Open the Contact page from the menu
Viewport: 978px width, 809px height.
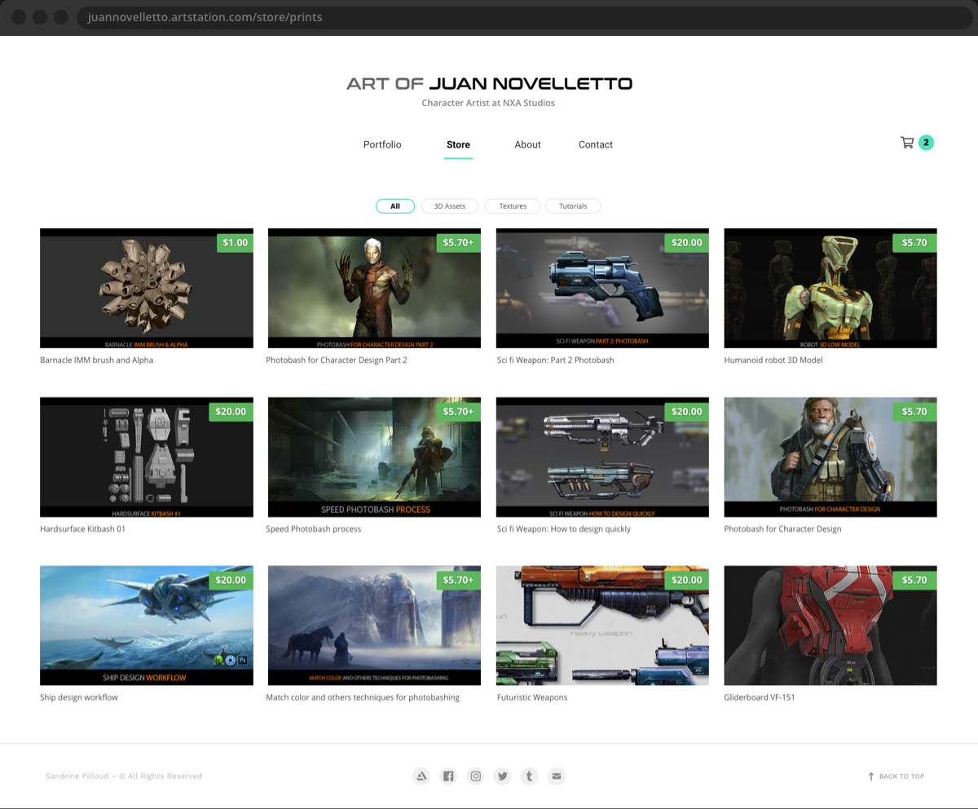595,144
